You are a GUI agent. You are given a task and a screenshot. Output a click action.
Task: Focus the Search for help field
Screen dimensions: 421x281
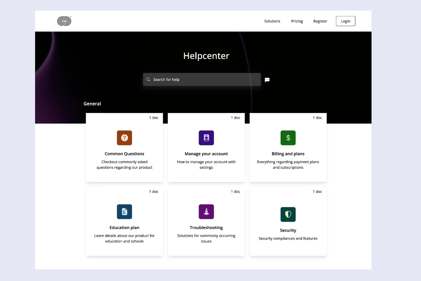(x=202, y=79)
